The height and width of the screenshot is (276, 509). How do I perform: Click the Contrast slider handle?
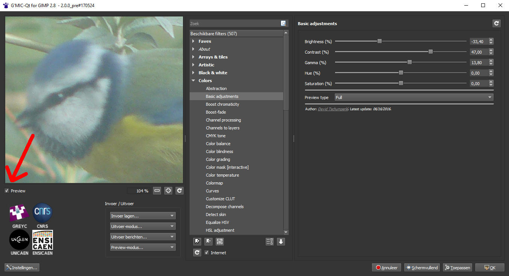click(430, 52)
